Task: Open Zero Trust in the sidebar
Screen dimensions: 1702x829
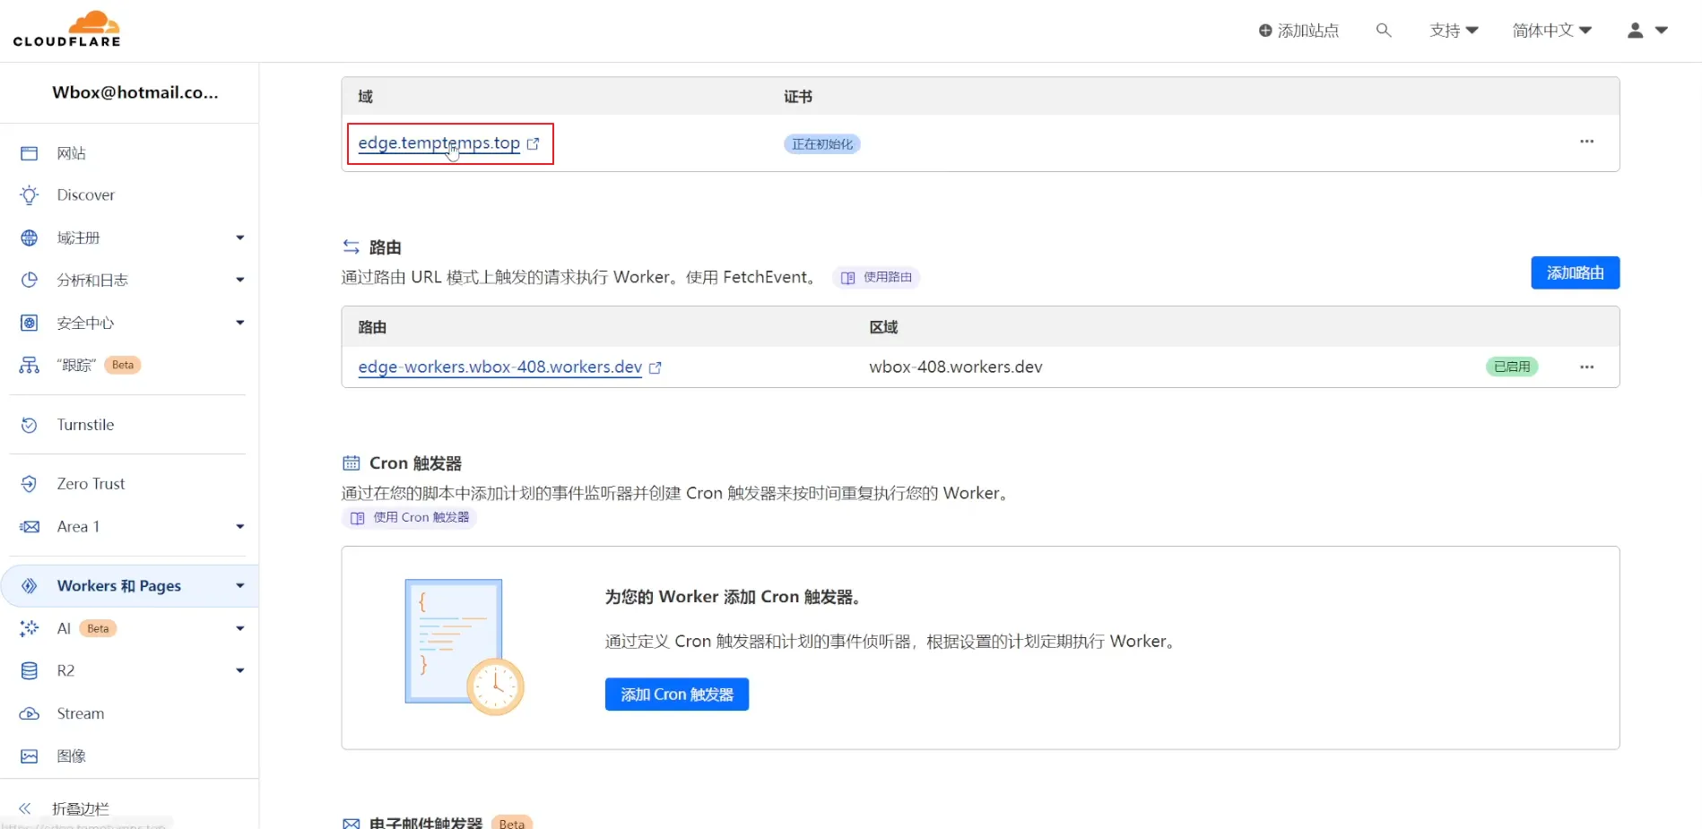Action: click(91, 484)
